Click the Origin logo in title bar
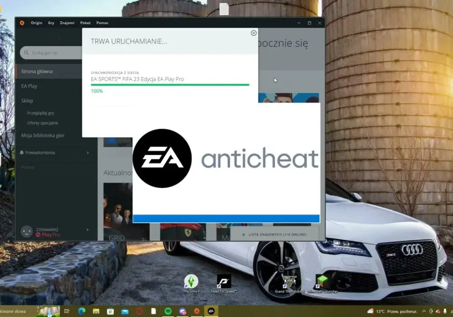 point(22,23)
